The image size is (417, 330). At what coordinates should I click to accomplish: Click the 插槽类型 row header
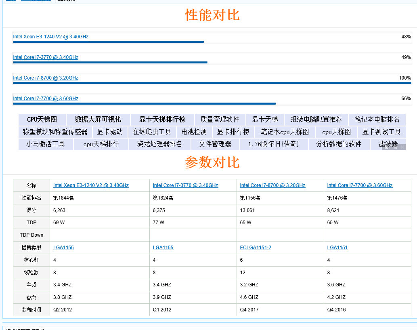coord(31,248)
